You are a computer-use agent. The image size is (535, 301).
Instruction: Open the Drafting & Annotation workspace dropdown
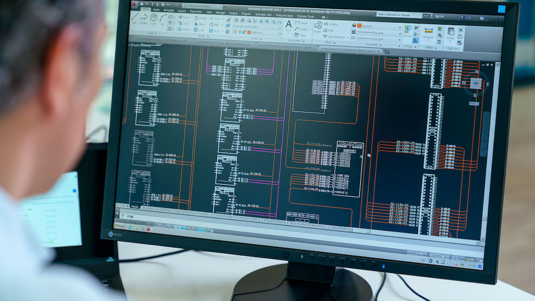pos(203,6)
